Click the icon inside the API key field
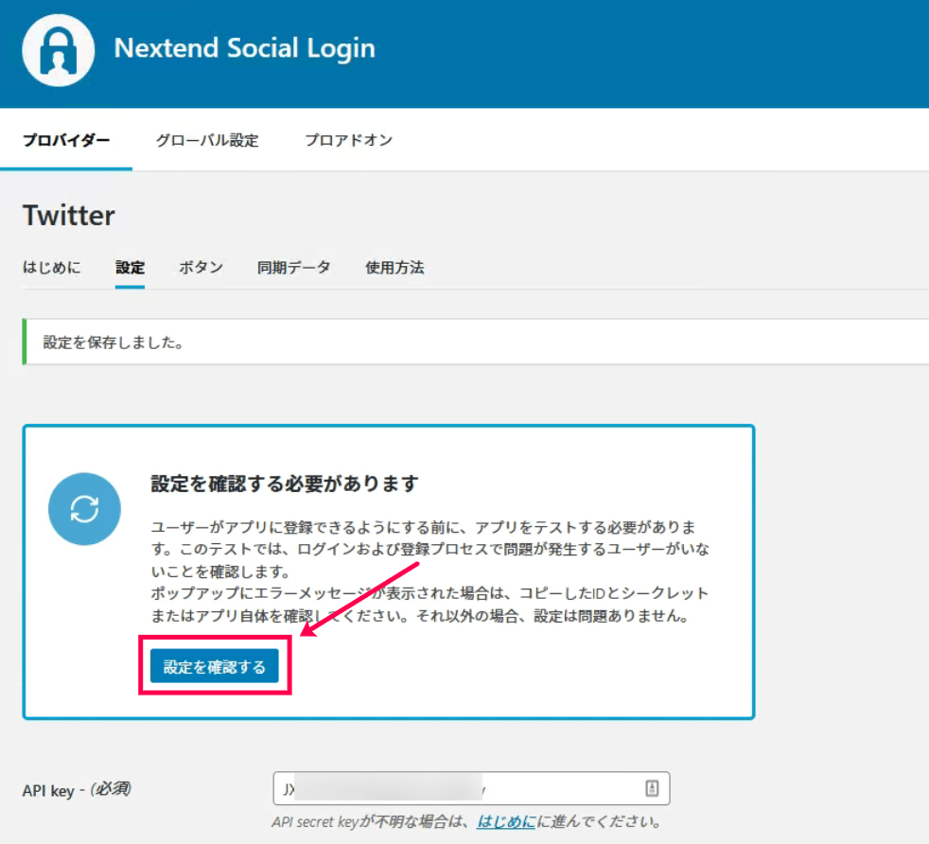Viewport: 929px width, 844px height. [x=652, y=788]
